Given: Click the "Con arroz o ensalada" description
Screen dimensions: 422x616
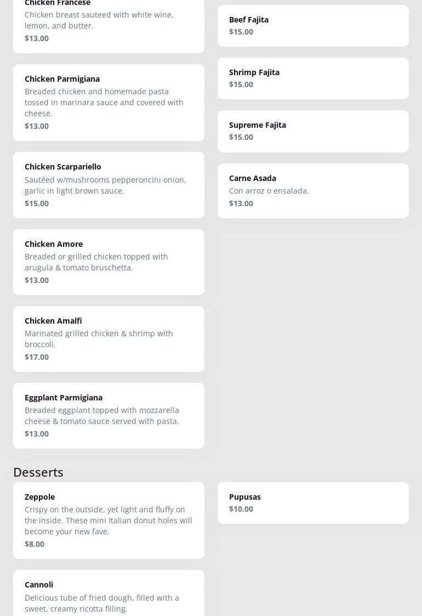Looking at the screenshot, I should pyautogui.click(x=269, y=191).
